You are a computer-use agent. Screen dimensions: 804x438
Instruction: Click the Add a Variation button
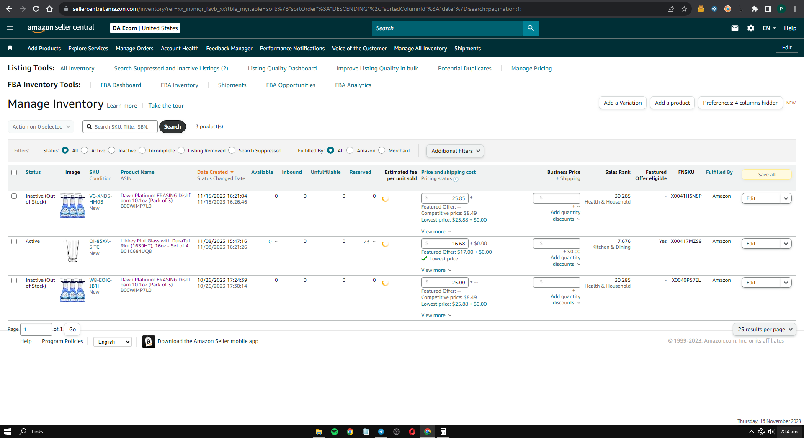(x=623, y=103)
